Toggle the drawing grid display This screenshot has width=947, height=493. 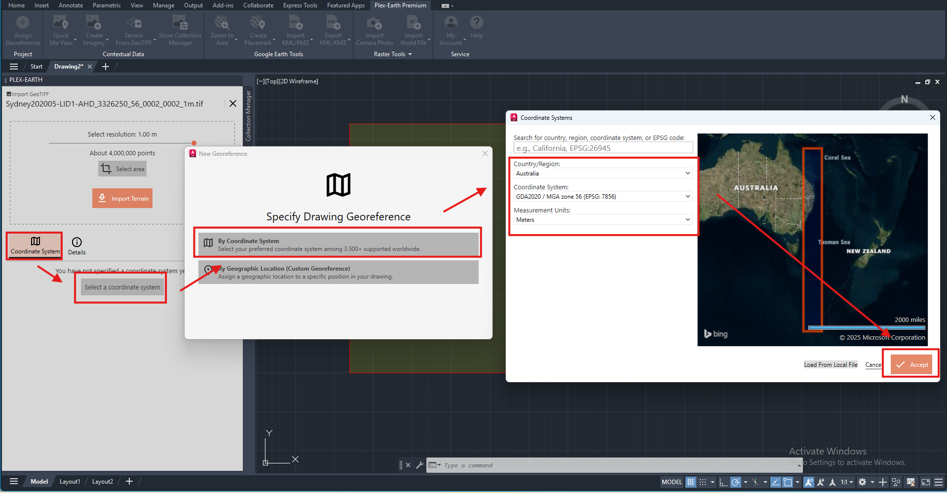tap(691, 482)
